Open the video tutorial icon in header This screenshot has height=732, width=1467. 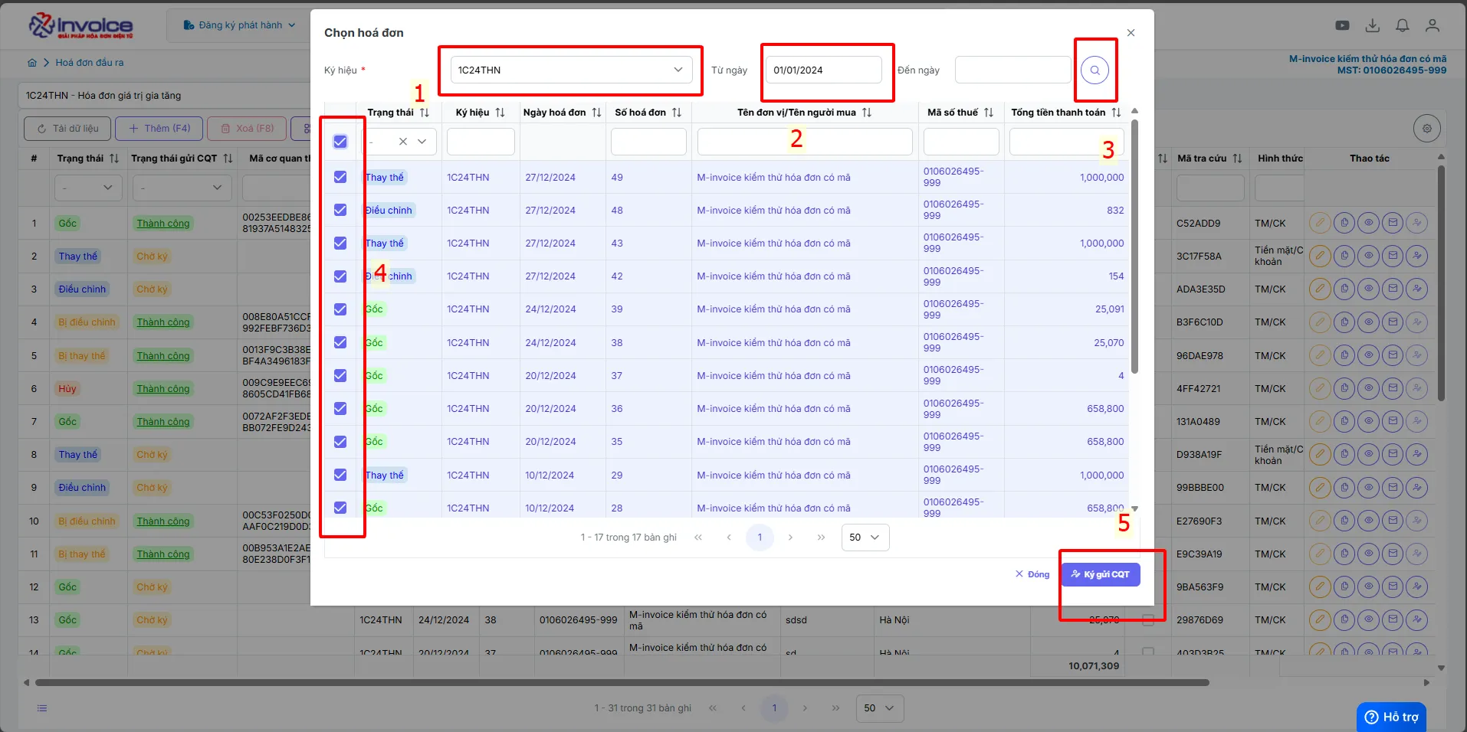(x=1342, y=25)
